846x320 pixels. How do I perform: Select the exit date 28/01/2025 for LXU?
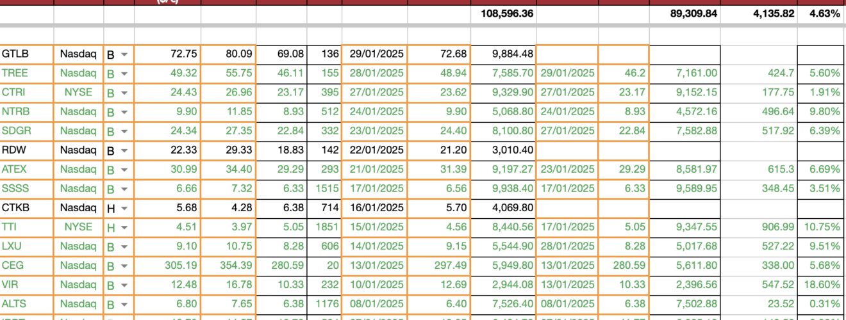pyautogui.click(x=567, y=246)
